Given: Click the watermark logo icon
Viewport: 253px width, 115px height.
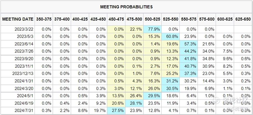Looking at the screenshot, I should [x=216, y=100].
